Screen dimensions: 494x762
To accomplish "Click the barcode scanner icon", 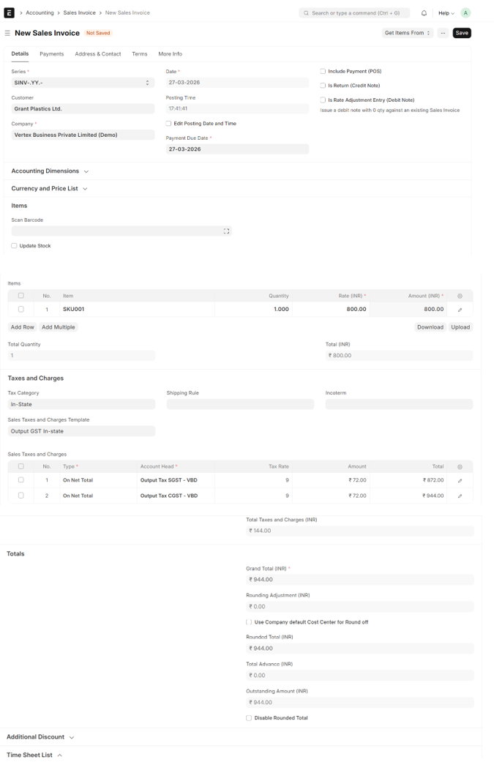I will tap(226, 231).
